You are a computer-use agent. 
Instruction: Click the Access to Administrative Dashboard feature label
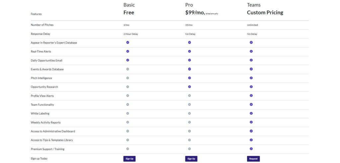[x=53, y=131]
